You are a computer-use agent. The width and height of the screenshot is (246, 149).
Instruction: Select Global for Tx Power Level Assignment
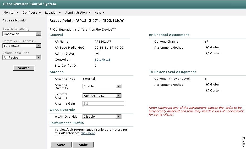tap(207, 84)
